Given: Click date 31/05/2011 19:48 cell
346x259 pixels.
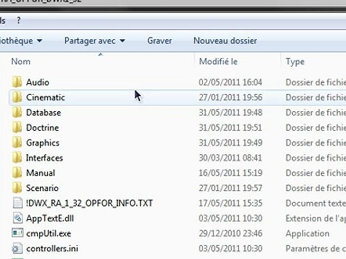Looking at the screenshot, I should coord(231,113).
